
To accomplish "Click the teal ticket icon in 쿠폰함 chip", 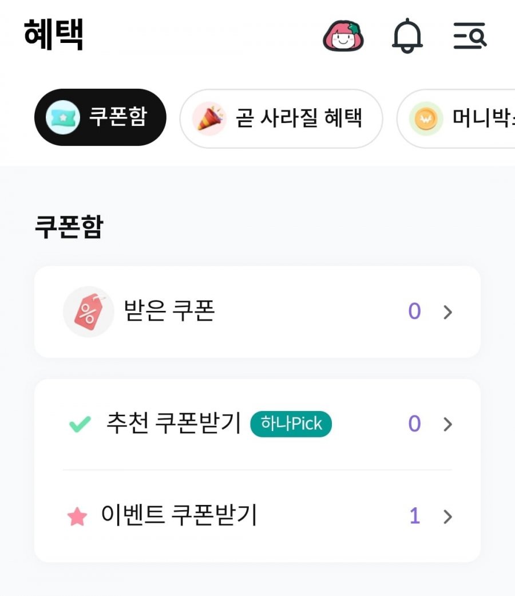I will (x=63, y=117).
